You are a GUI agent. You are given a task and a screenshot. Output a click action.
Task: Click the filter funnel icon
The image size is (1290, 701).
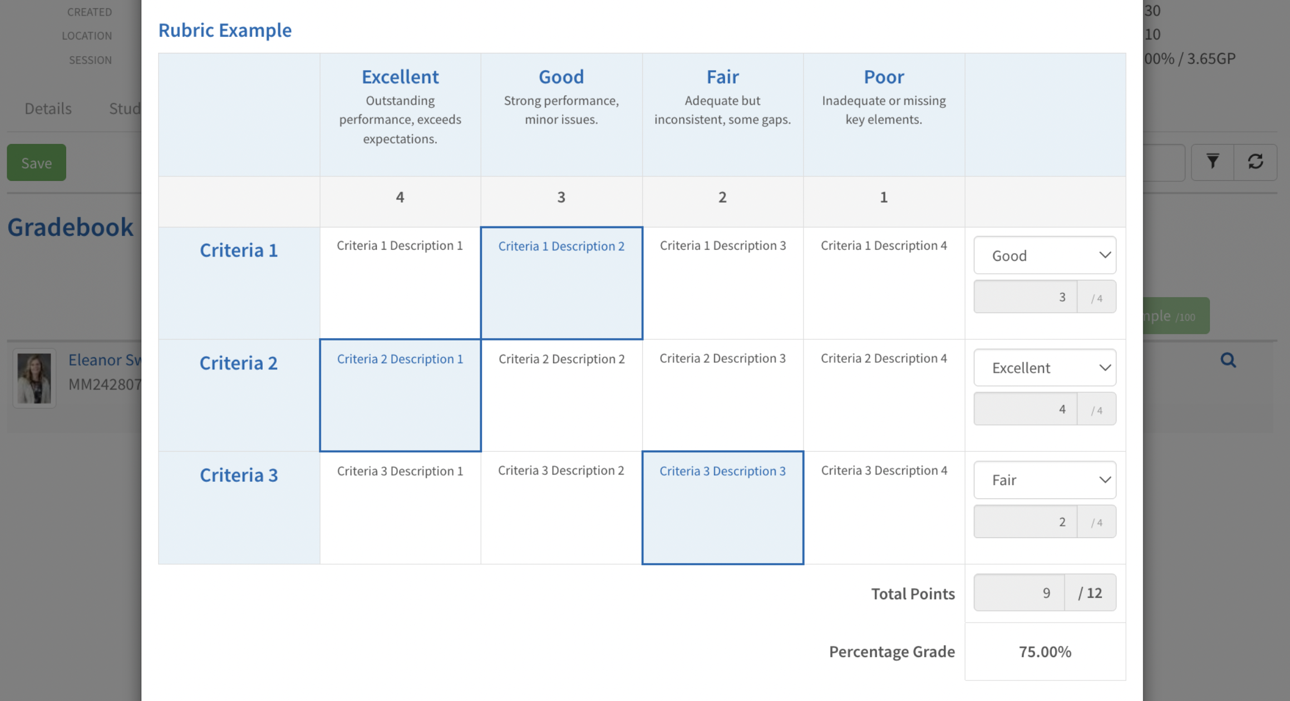pos(1213,162)
